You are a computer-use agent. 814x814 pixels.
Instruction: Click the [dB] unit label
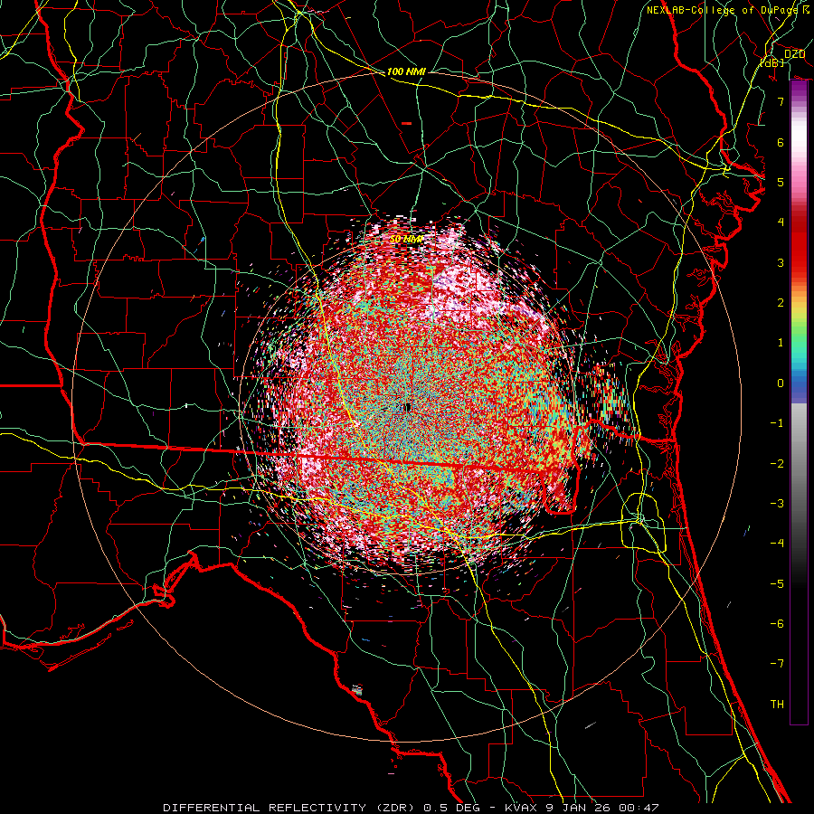pos(772,63)
